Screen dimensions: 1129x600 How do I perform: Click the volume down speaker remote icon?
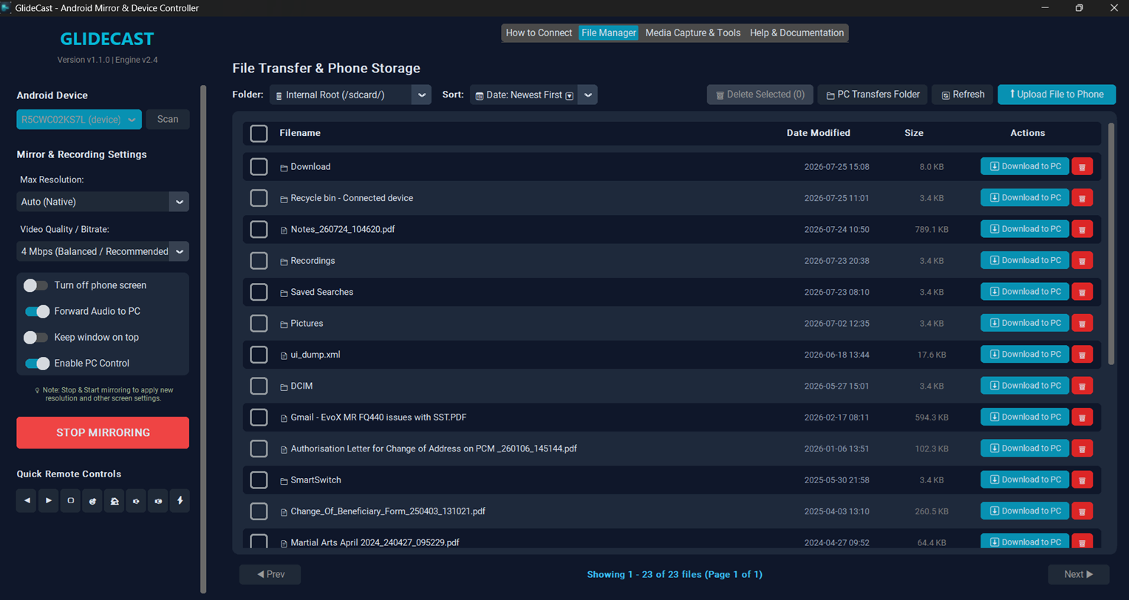[136, 500]
